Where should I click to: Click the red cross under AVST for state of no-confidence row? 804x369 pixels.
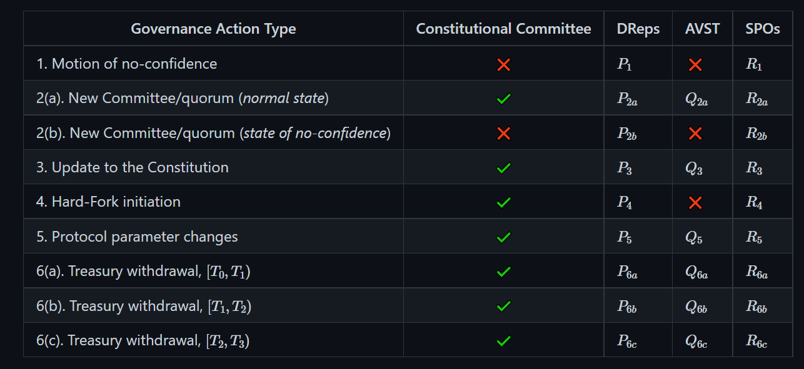695,133
